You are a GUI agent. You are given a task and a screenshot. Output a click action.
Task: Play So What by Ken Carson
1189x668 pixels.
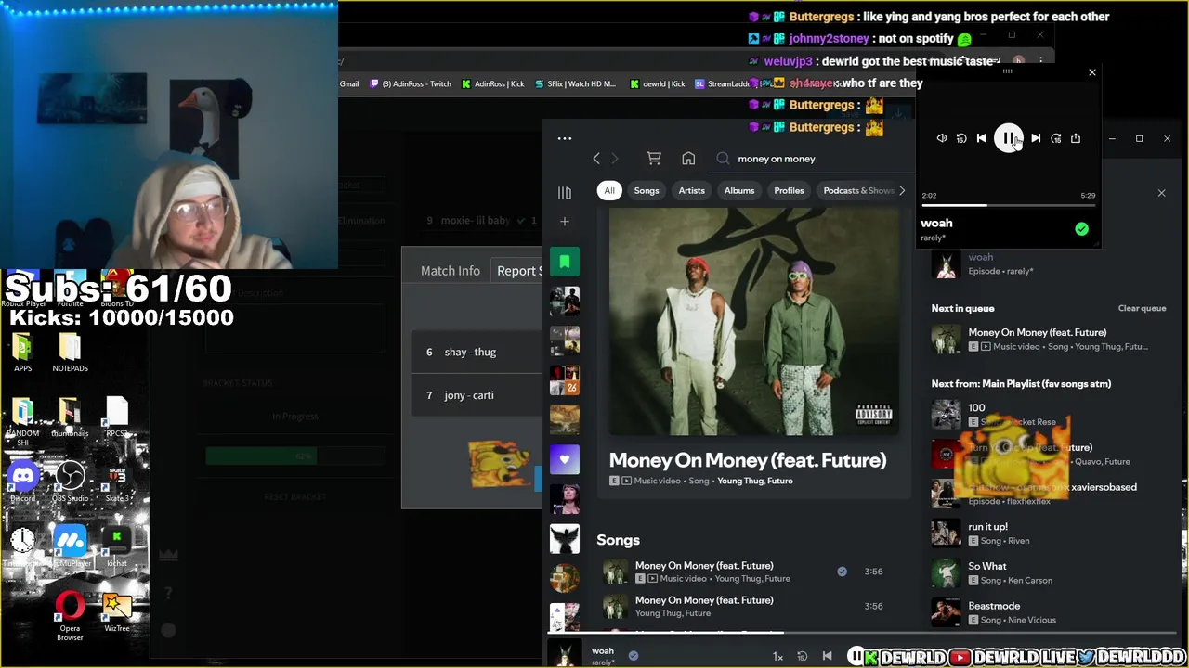(x=1050, y=572)
